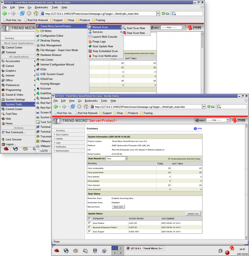Click Forward arrow in front Firefox window

pyautogui.click(x=64, y=107)
